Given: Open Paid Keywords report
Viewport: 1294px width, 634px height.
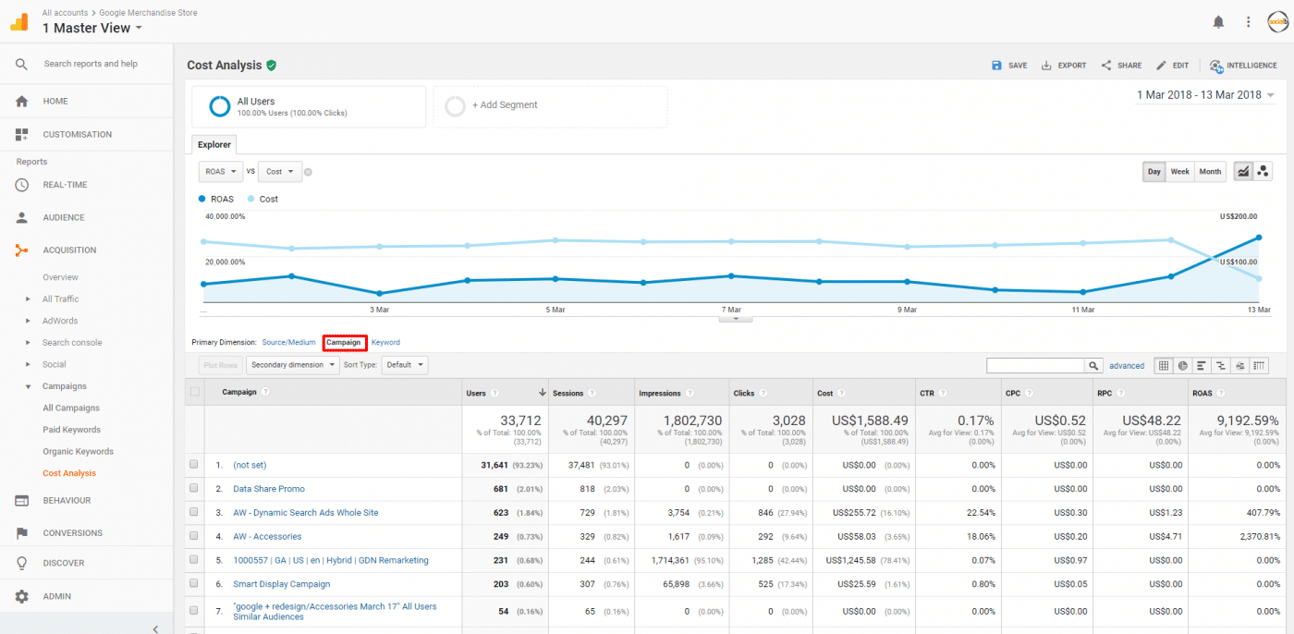Looking at the screenshot, I should (72, 430).
